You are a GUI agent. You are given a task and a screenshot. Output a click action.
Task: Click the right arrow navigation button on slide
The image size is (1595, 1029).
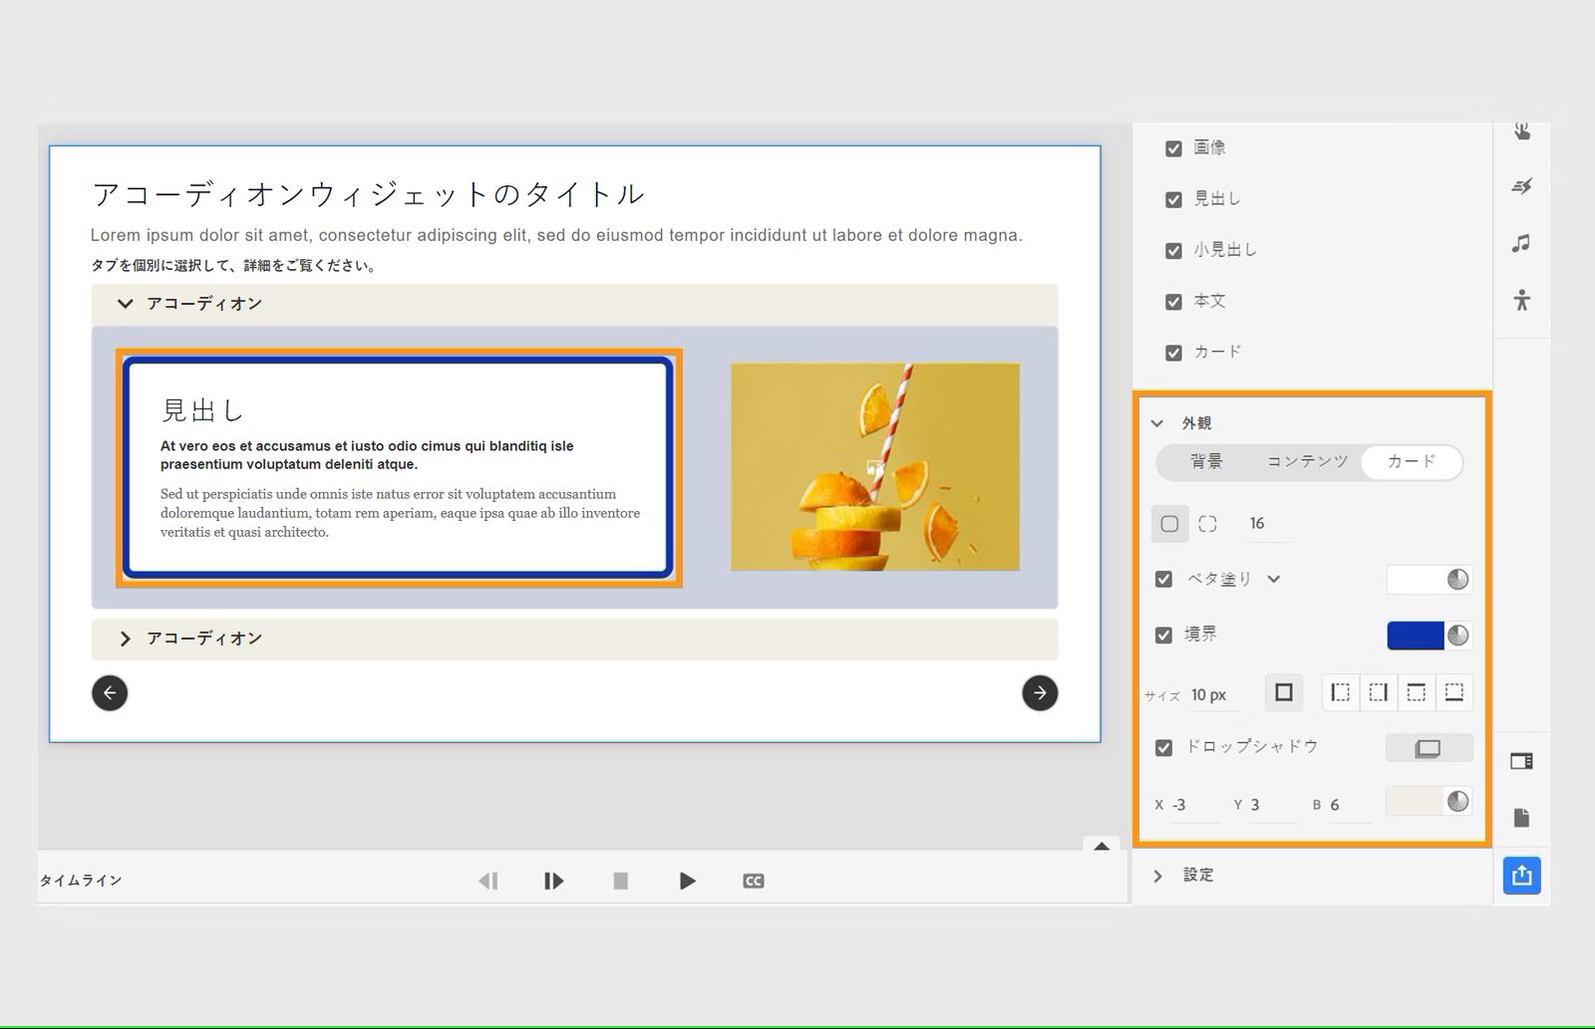click(x=1039, y=693)
